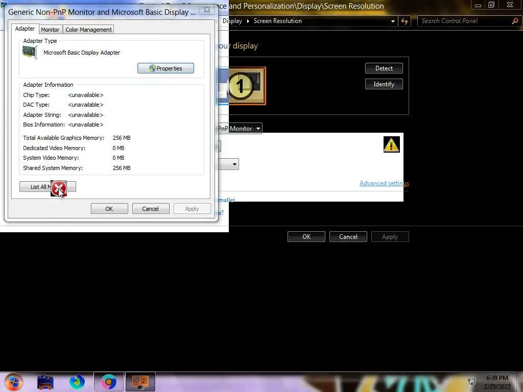Screen dimensions: 523x392
Task: Click Cancel in the Screen Resolution window
Action: pos(348,237)
